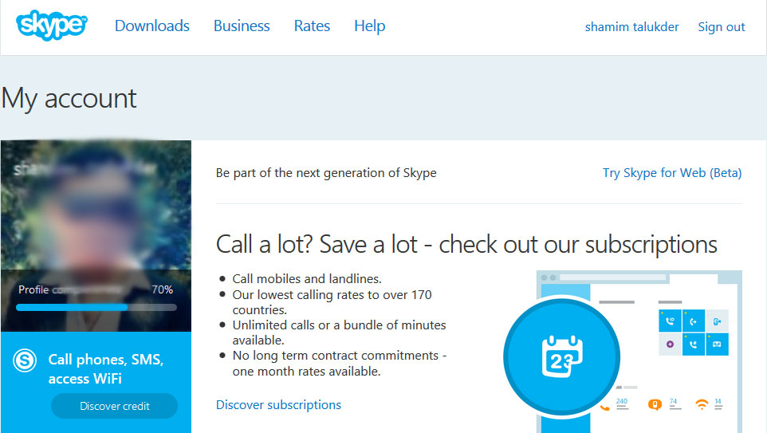Image resolution: width=767 pixels, height=433 pixels.
Task: Try Skype for Web (Beta)
Action: (x=672, y=173)
